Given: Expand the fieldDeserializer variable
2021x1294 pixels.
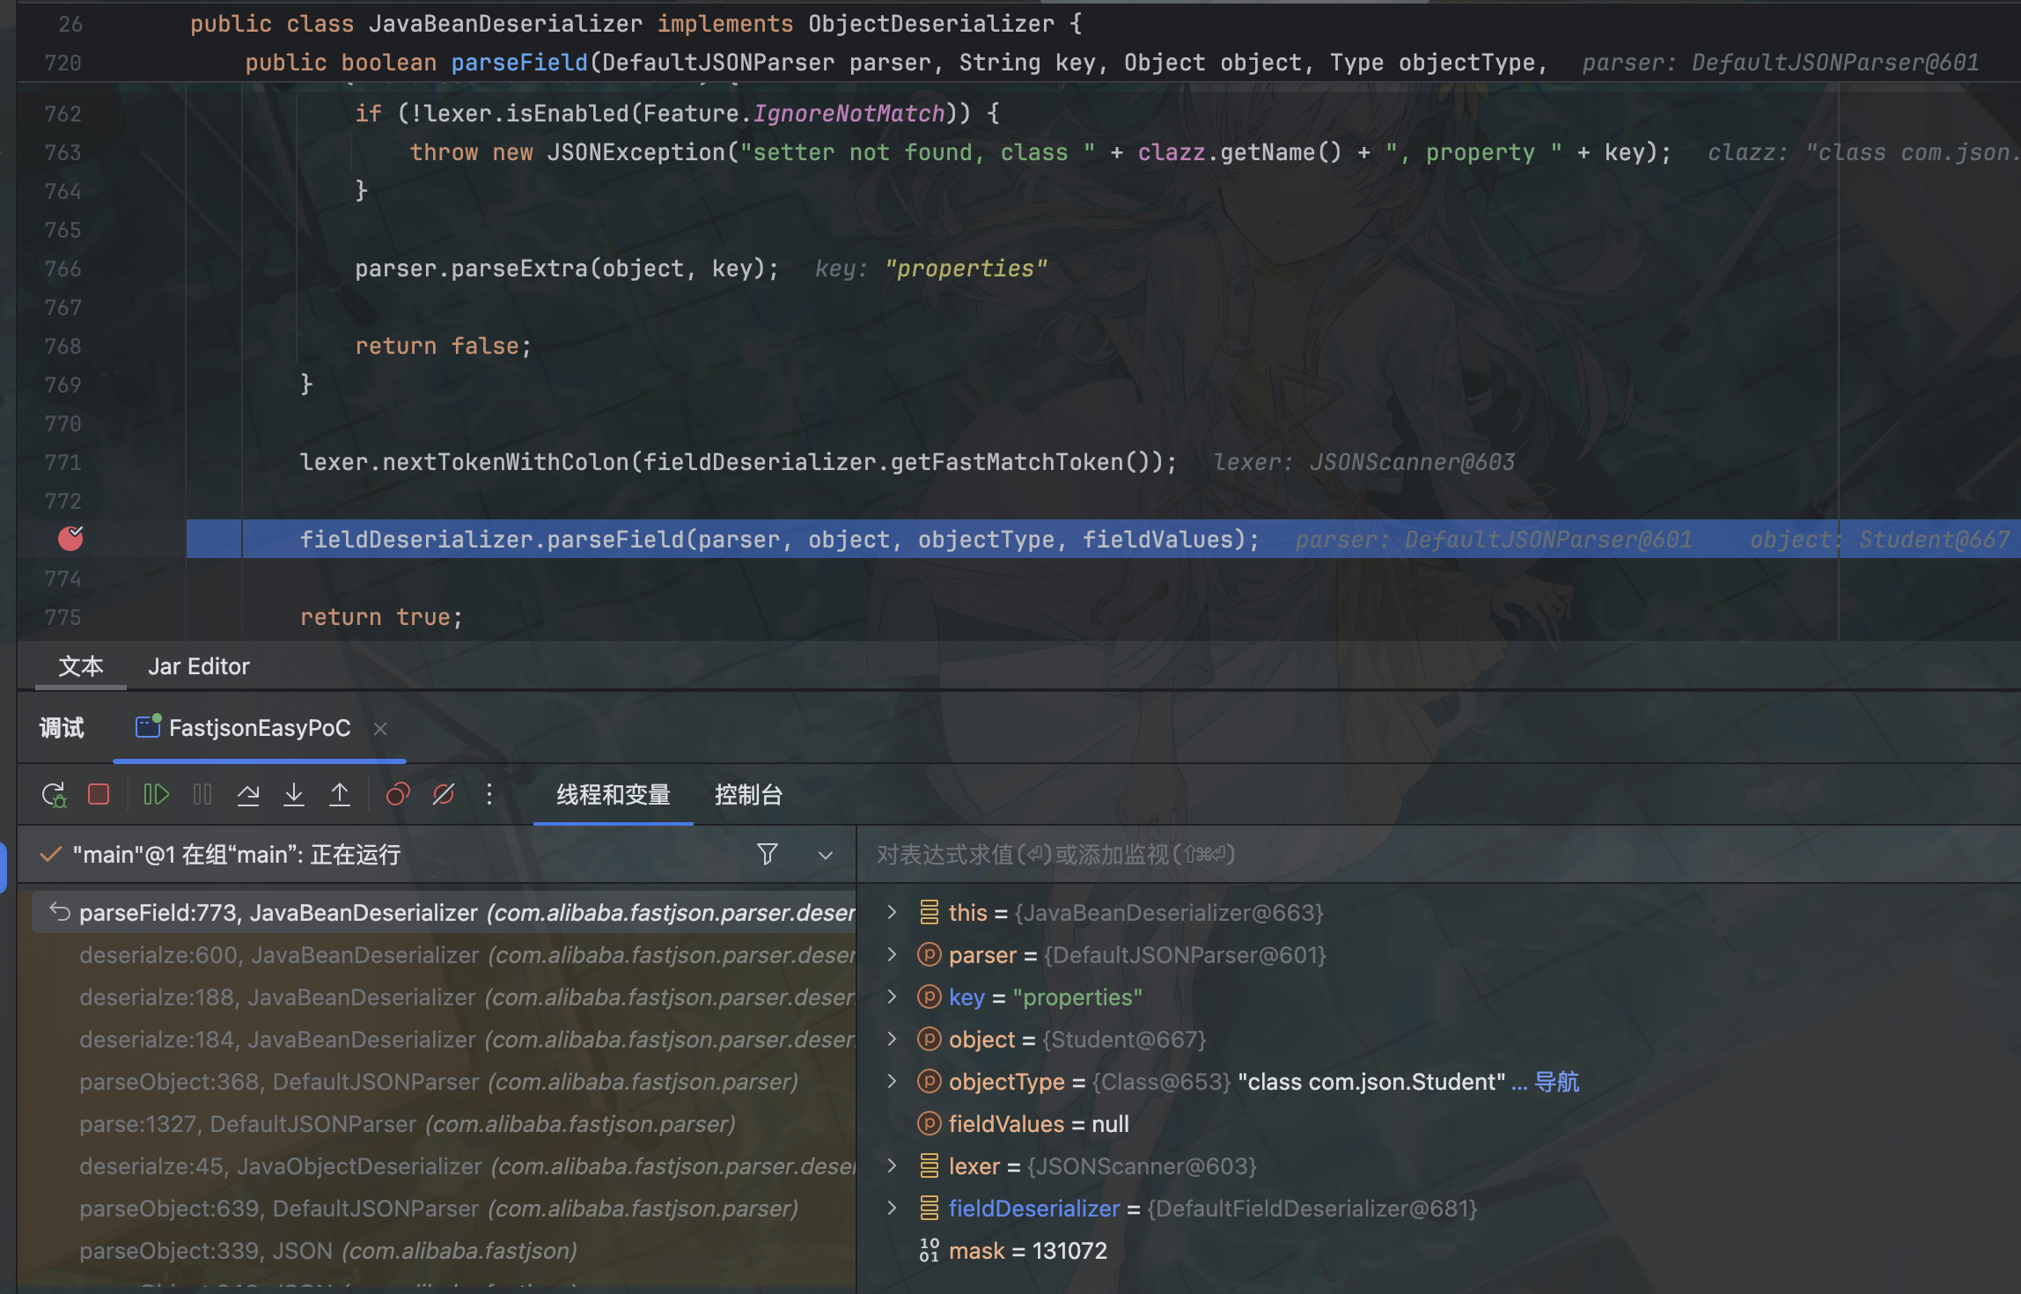Looking at the screenshot, I should [892, 1209].
